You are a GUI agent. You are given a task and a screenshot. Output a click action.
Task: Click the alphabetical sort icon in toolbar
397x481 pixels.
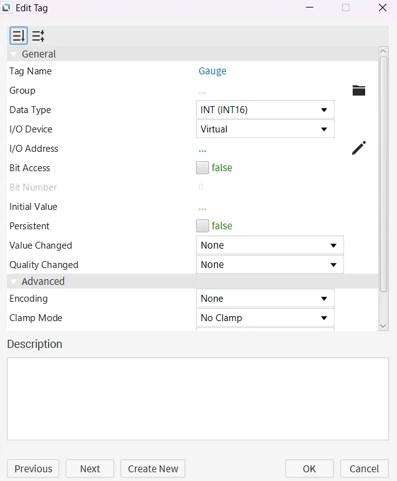[x=39, y=36]
